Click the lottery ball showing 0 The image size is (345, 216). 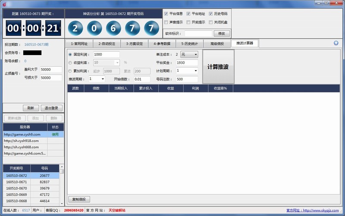[x=94, y=29]
